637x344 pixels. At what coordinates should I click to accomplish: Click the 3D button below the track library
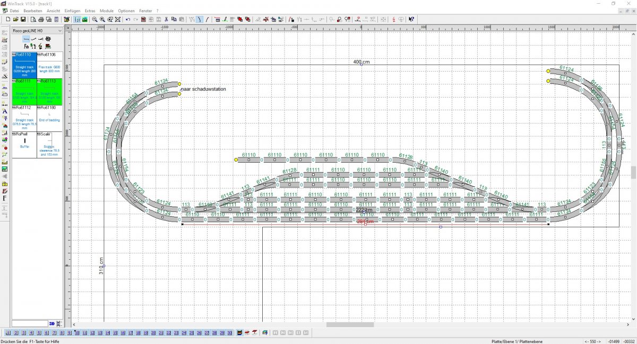tap(52, 323)
